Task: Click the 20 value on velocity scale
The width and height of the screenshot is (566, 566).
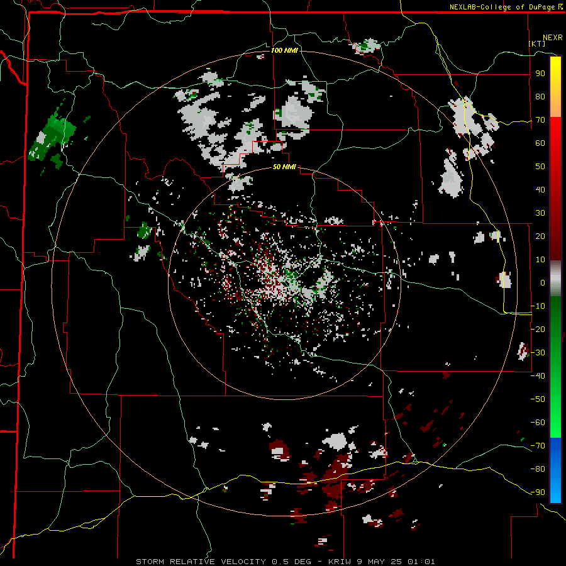Action: (540, 236)
